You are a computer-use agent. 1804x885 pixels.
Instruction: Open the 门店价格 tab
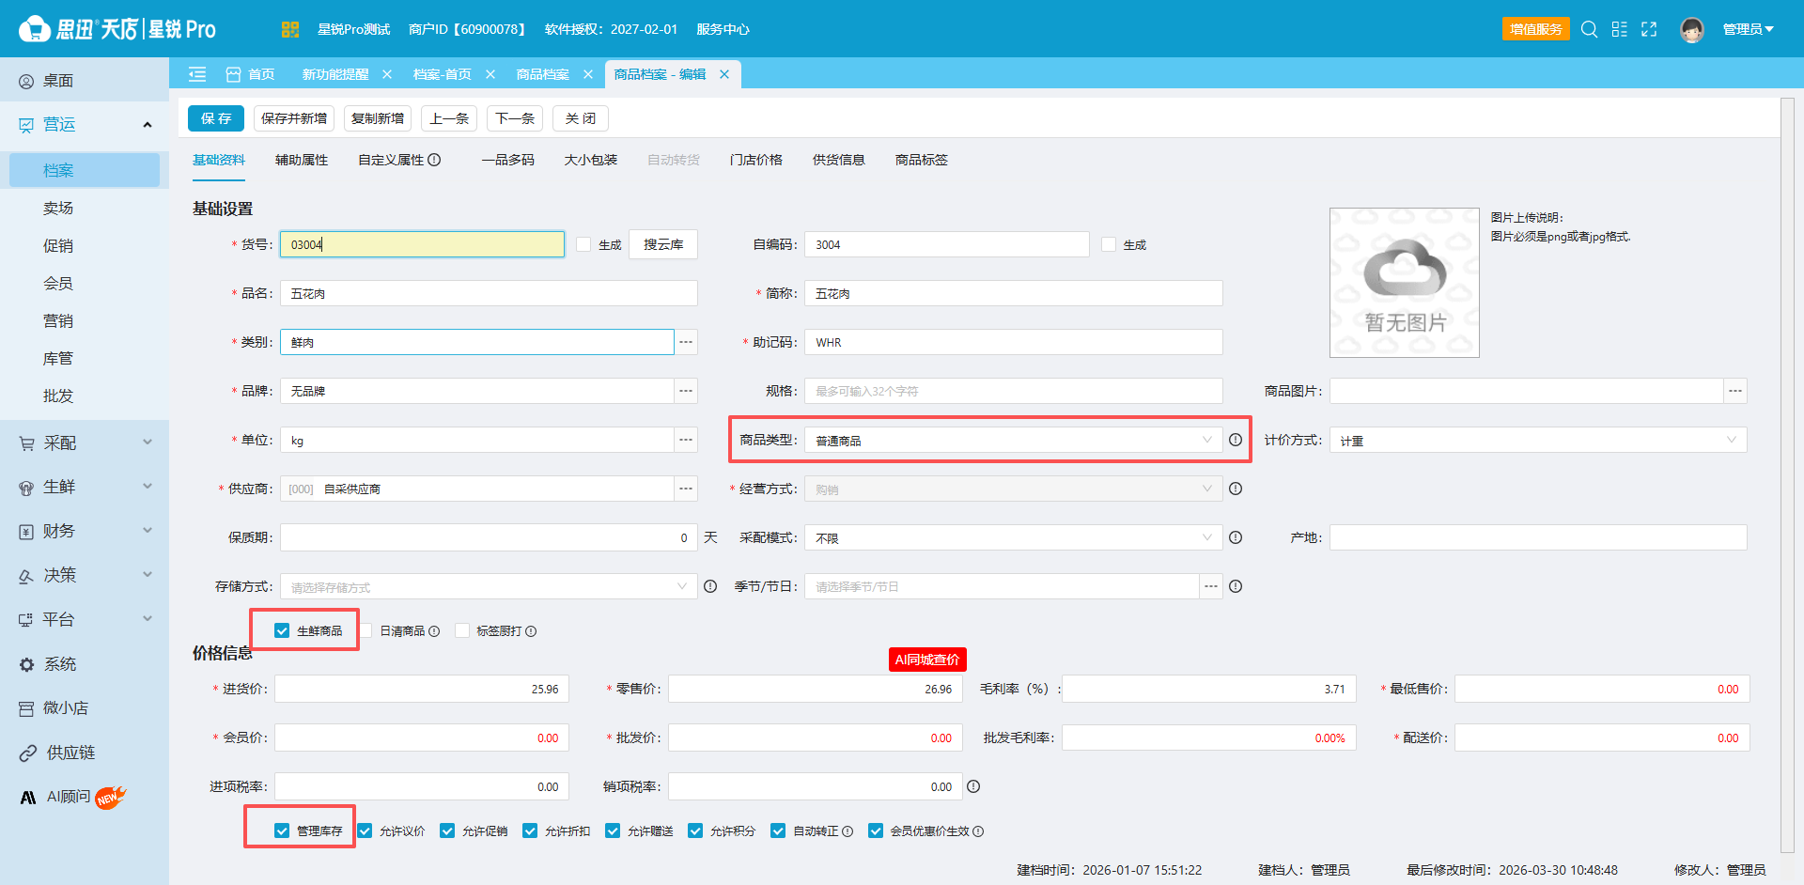coord(756,160)
